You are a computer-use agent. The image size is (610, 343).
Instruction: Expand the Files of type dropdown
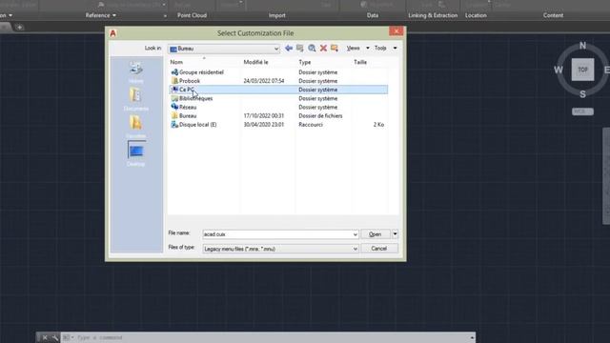point(355,249)
